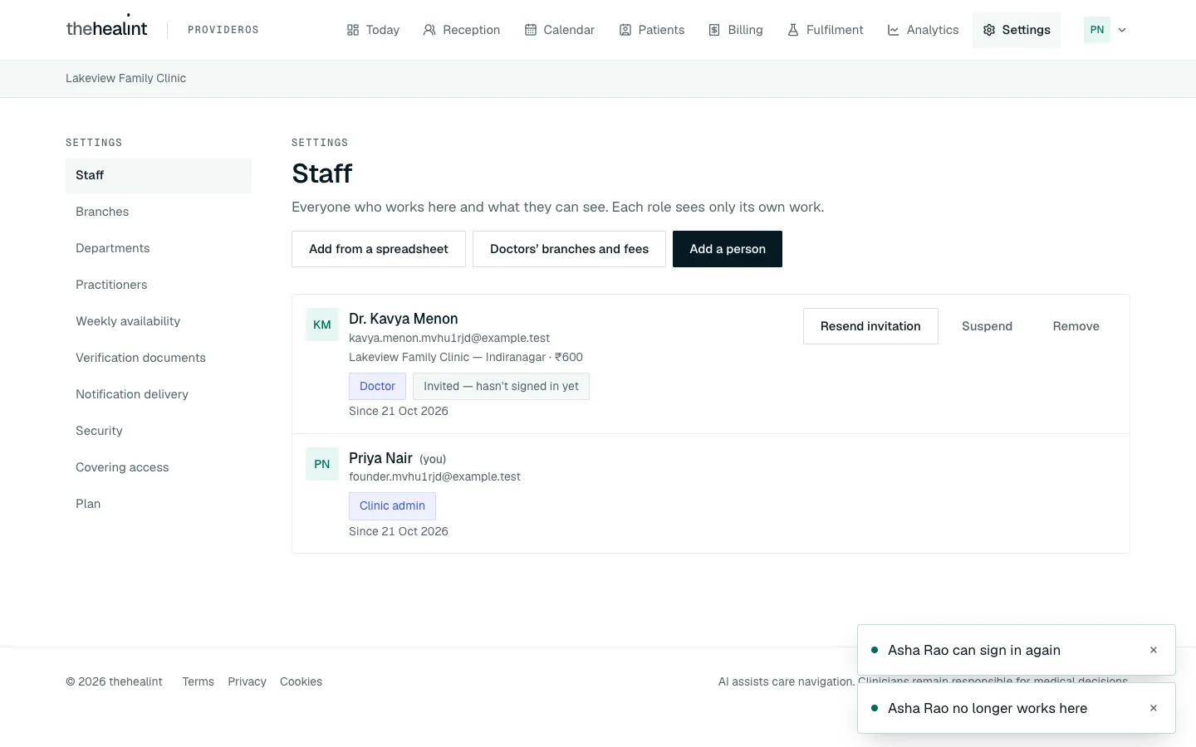
Task: Click Add from a spreadsheet button
Action: [x=379, y=249]
